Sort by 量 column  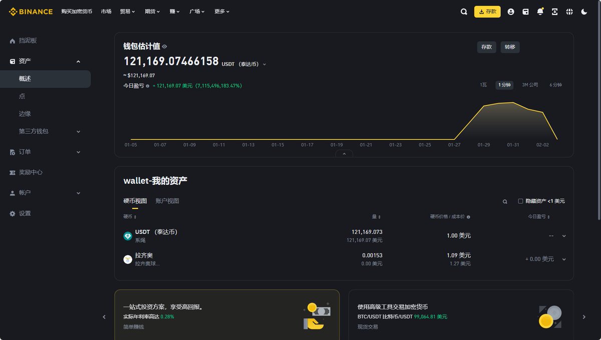tap(376, 217)
